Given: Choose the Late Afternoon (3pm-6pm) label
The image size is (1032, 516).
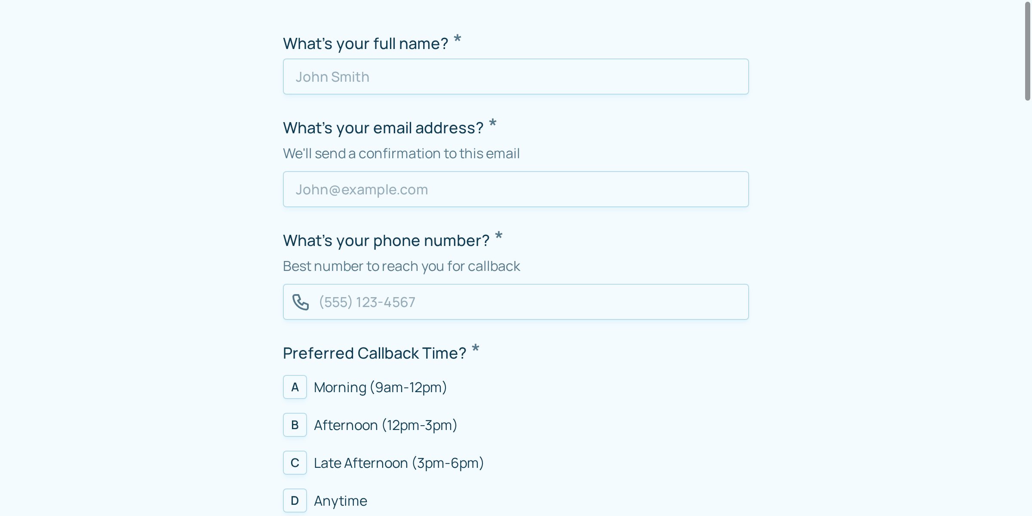Looking at the screenshot, I should pyautogui.click(x=399, y=463).
